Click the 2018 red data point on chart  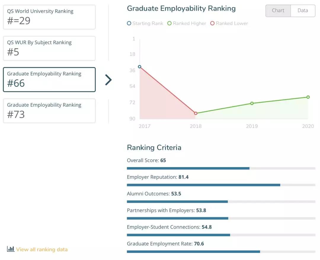pos(196,113)
